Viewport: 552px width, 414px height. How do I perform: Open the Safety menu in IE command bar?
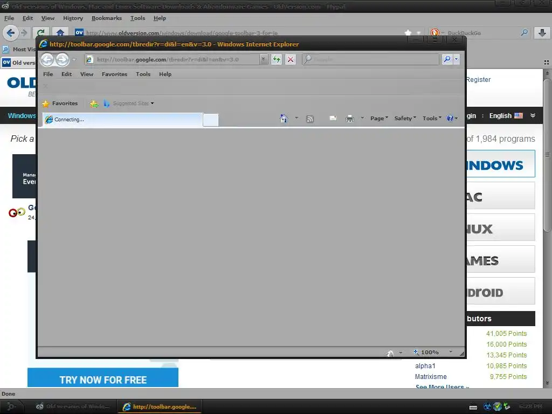[x=405, y=118]
